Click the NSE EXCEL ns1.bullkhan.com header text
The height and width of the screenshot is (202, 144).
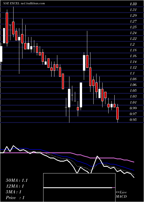tap(24, 3)
